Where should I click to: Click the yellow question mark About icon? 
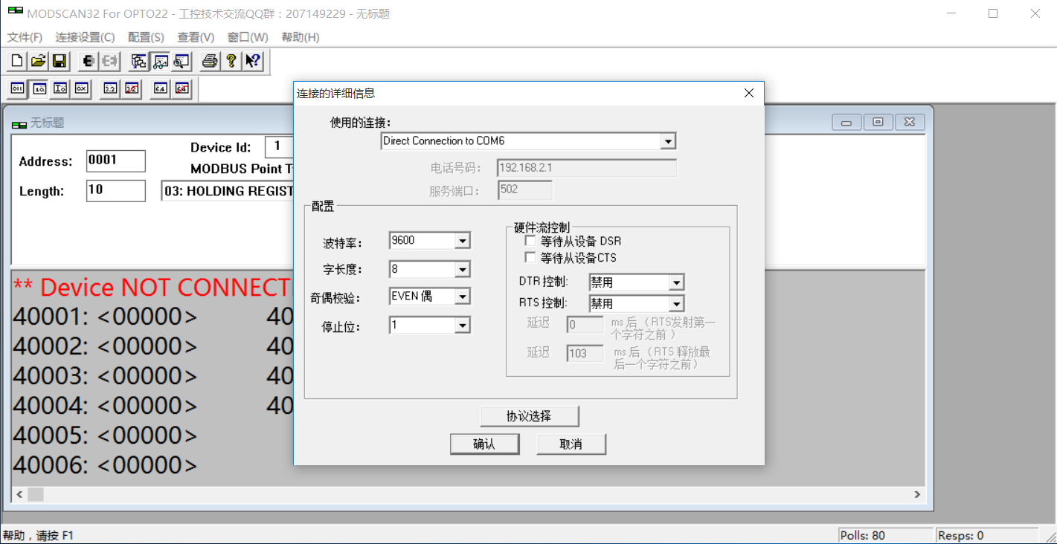pyautogui.click(x=231, y=61)
